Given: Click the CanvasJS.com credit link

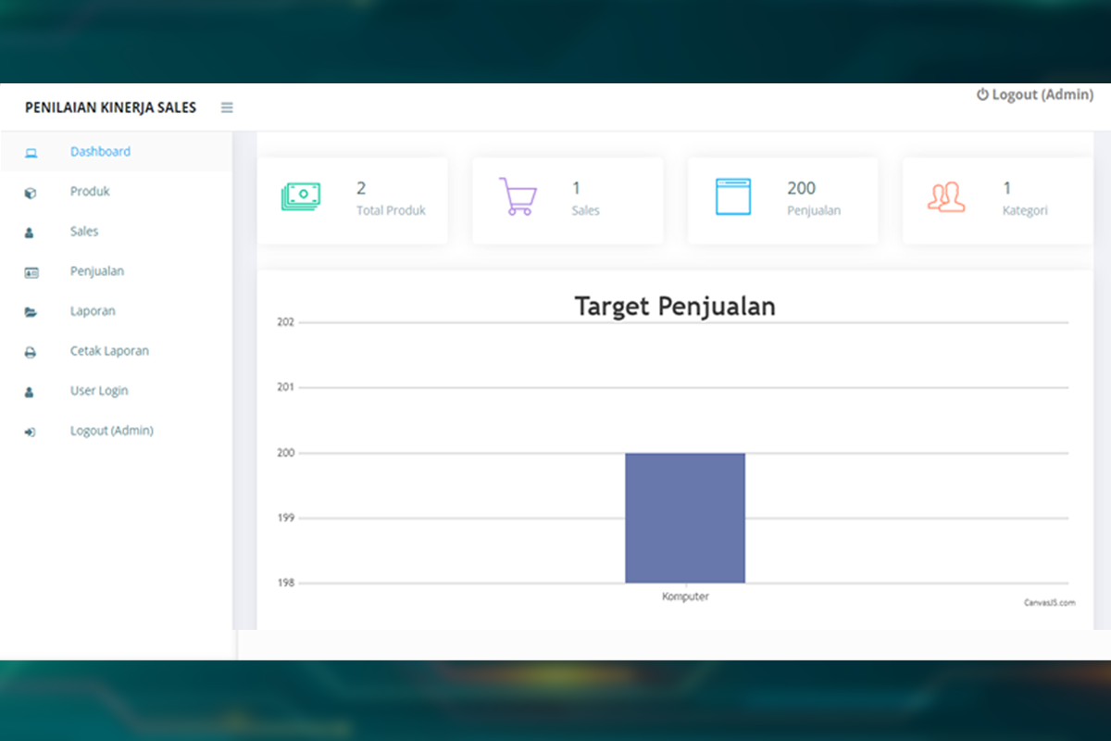Looking at the screenshot, I should point(1049,602).
